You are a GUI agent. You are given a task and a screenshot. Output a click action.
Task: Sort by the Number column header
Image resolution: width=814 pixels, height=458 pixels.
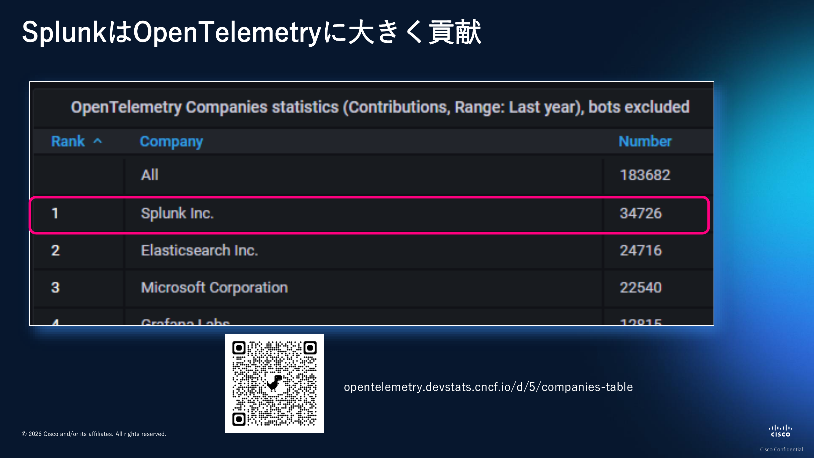(x=645, y=141)
